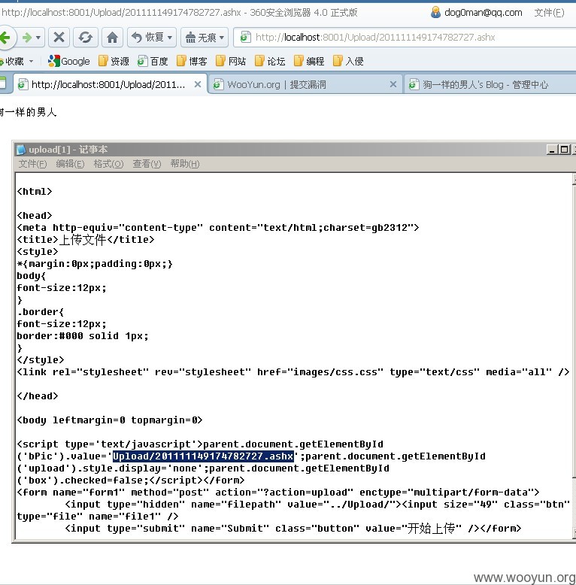Open Notepad 格式(O) menu
The image size is (576, 585).
click(x=108, y=164)
